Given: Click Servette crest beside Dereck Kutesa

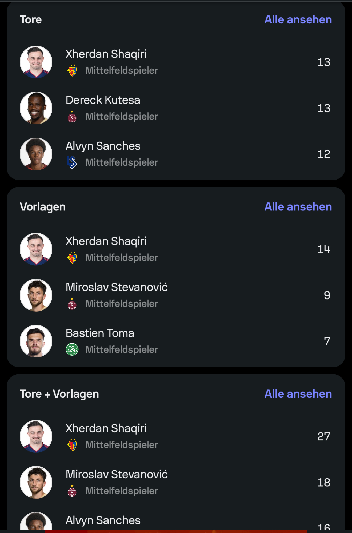Looking at the screenshot, I should pos(72,117).
